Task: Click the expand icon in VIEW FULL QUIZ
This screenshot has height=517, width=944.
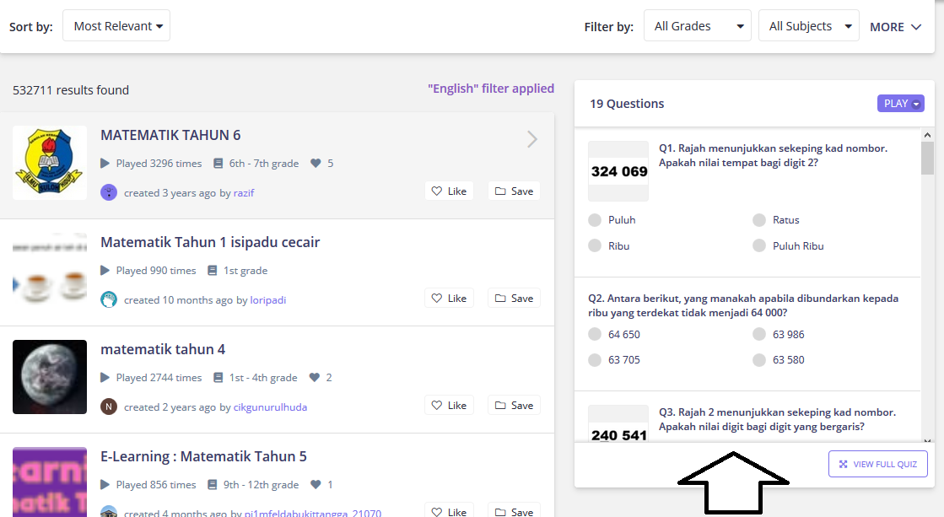Action: point(844,464)
